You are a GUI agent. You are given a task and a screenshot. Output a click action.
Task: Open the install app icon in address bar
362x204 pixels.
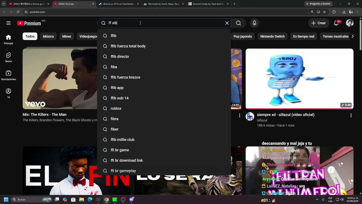coord(318,12)
